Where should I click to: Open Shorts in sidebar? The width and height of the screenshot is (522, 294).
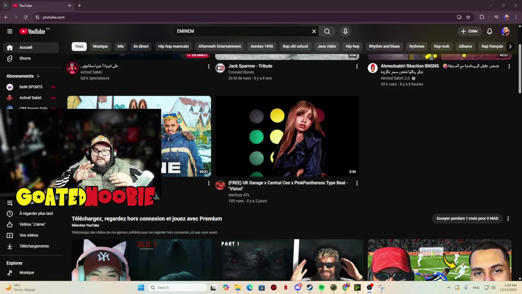[x=31, y=58]
